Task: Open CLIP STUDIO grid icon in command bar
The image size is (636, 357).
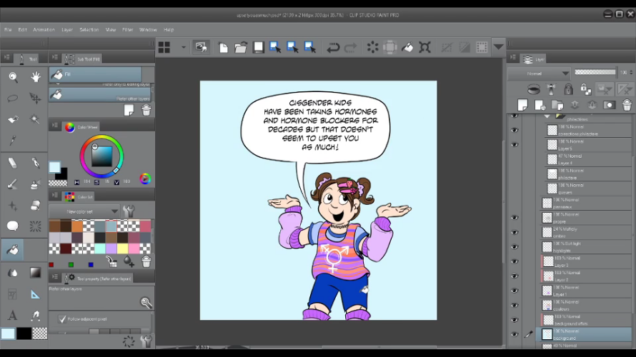Action: point(164,47)
